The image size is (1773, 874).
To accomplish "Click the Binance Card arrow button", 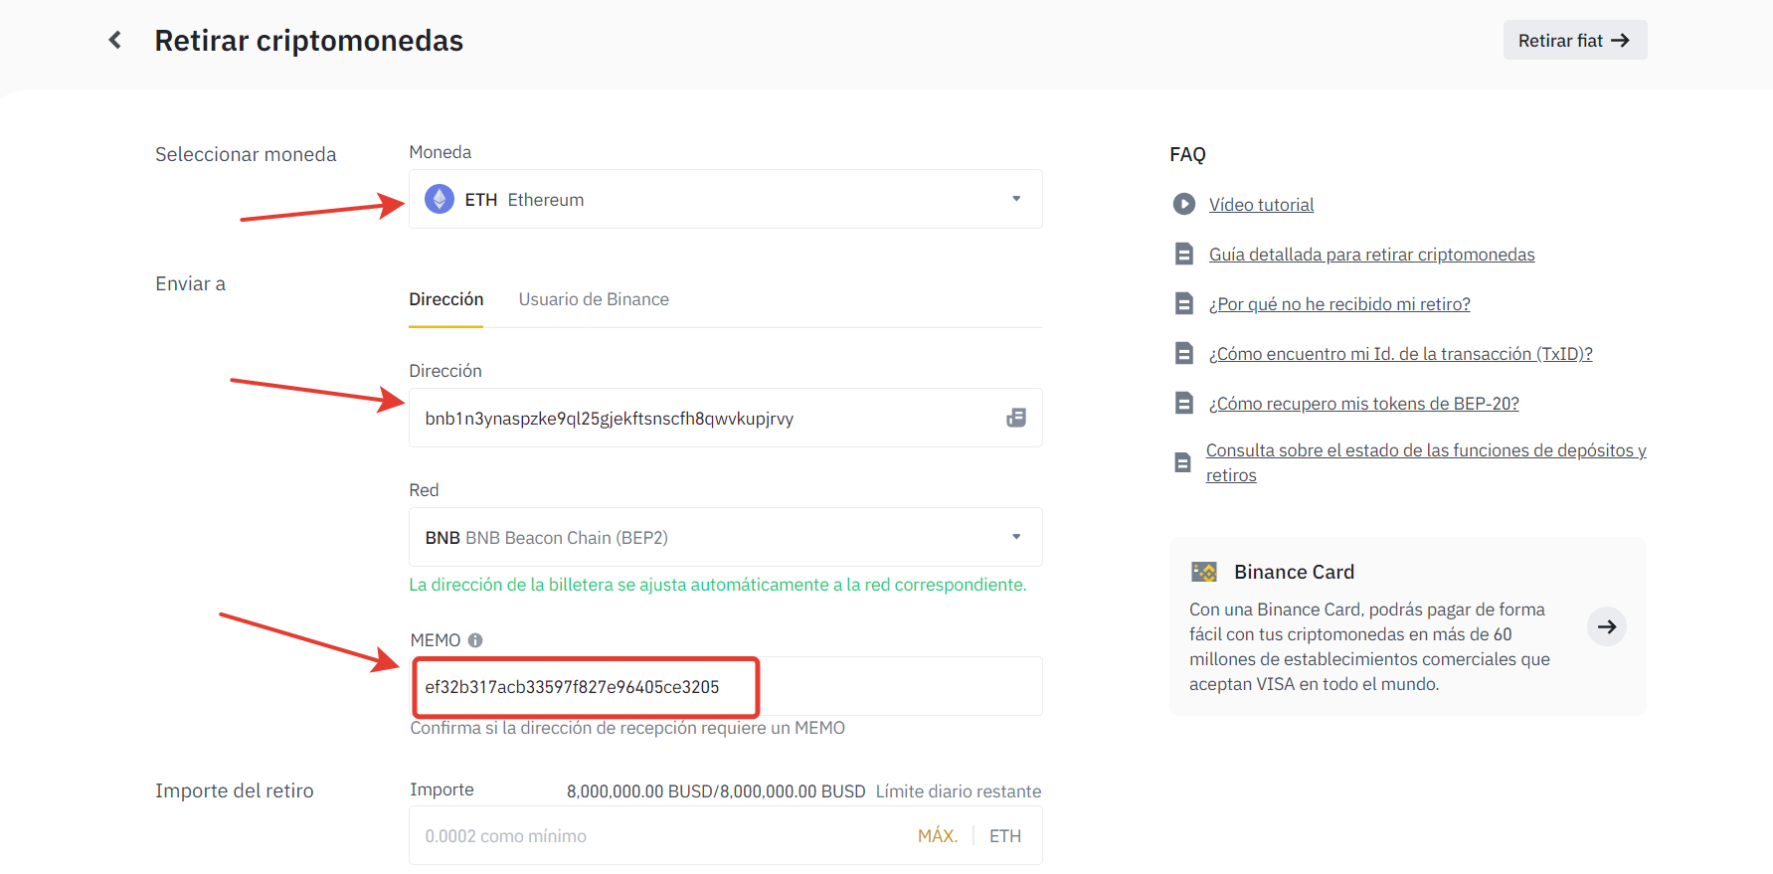I will tap(1606, 626).
